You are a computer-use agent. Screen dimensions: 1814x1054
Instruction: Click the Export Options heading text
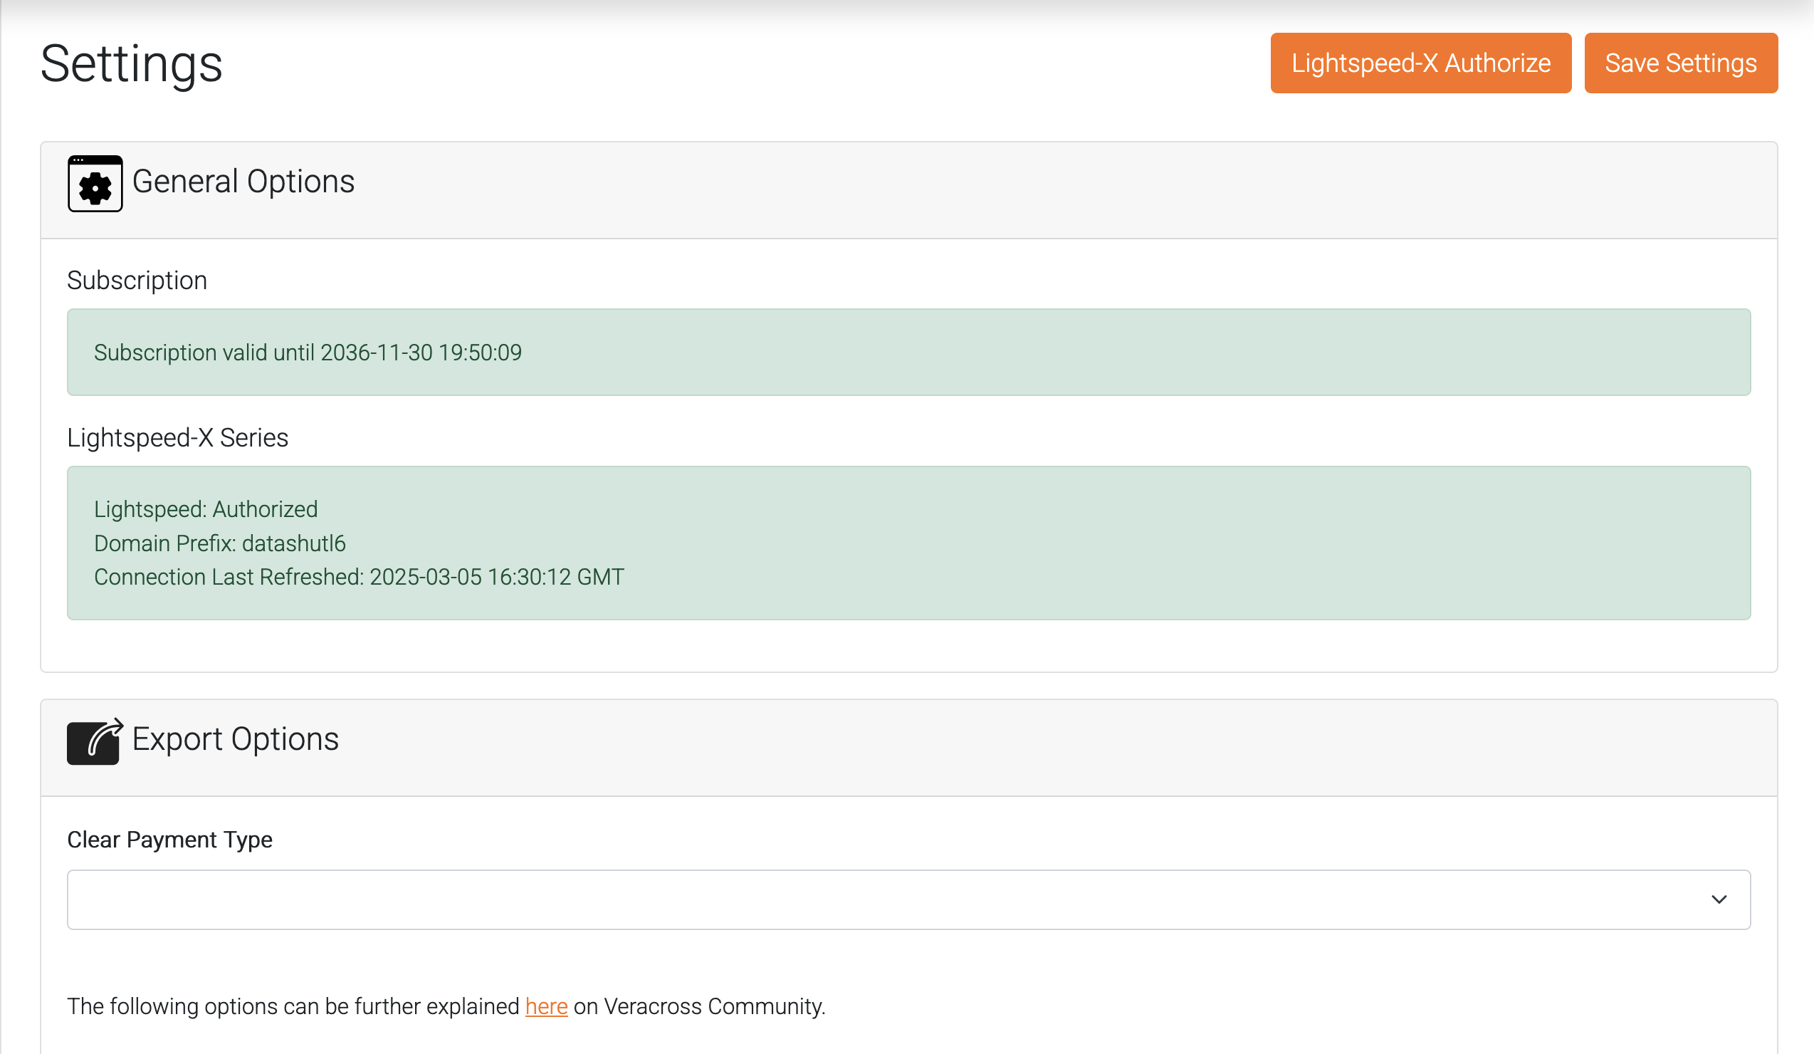point(236,739)
